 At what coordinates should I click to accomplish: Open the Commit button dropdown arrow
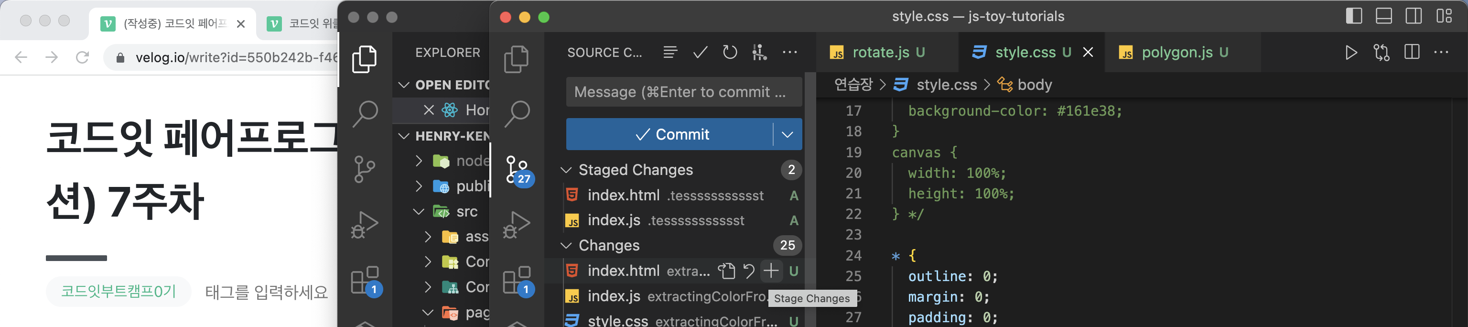pos(787,134)
